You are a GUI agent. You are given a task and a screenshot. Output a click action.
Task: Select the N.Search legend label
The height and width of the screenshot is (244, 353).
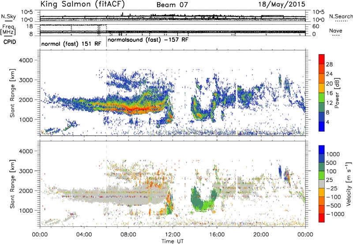pos(341,16)
